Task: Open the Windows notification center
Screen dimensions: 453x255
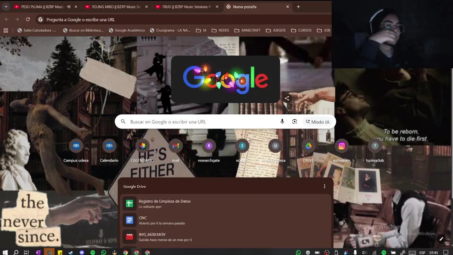Action: click(x=446, y=253)
